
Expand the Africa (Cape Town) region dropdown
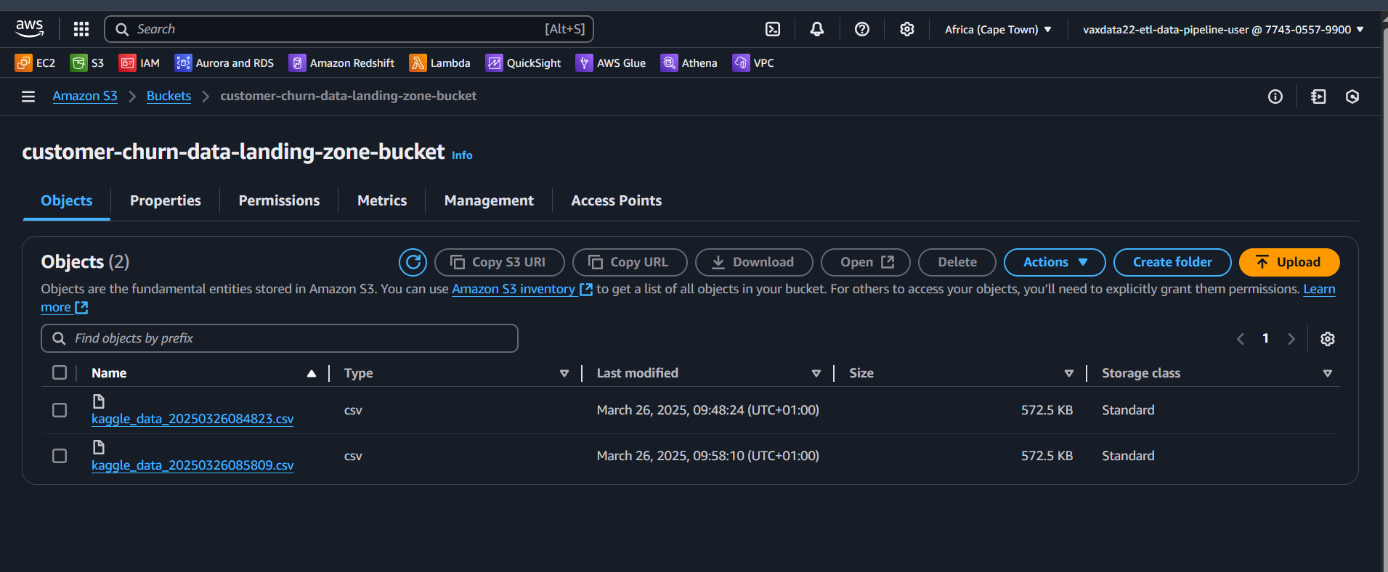tap(998, 30)
